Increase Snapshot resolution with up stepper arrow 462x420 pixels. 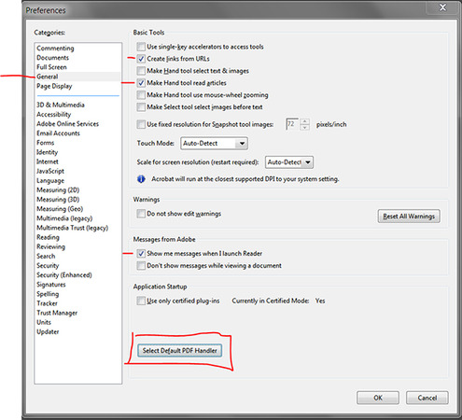305,121
